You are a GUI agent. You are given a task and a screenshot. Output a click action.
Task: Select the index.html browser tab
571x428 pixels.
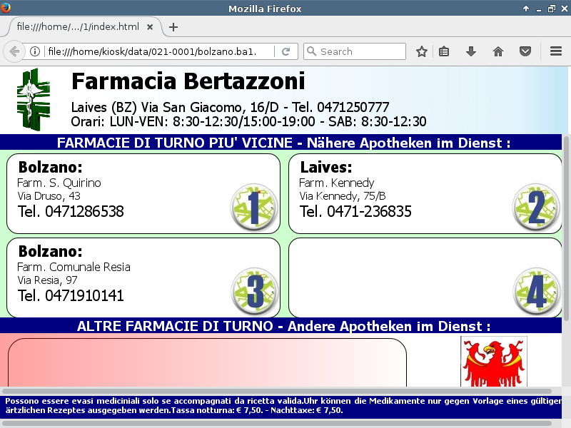pos(77,26)
